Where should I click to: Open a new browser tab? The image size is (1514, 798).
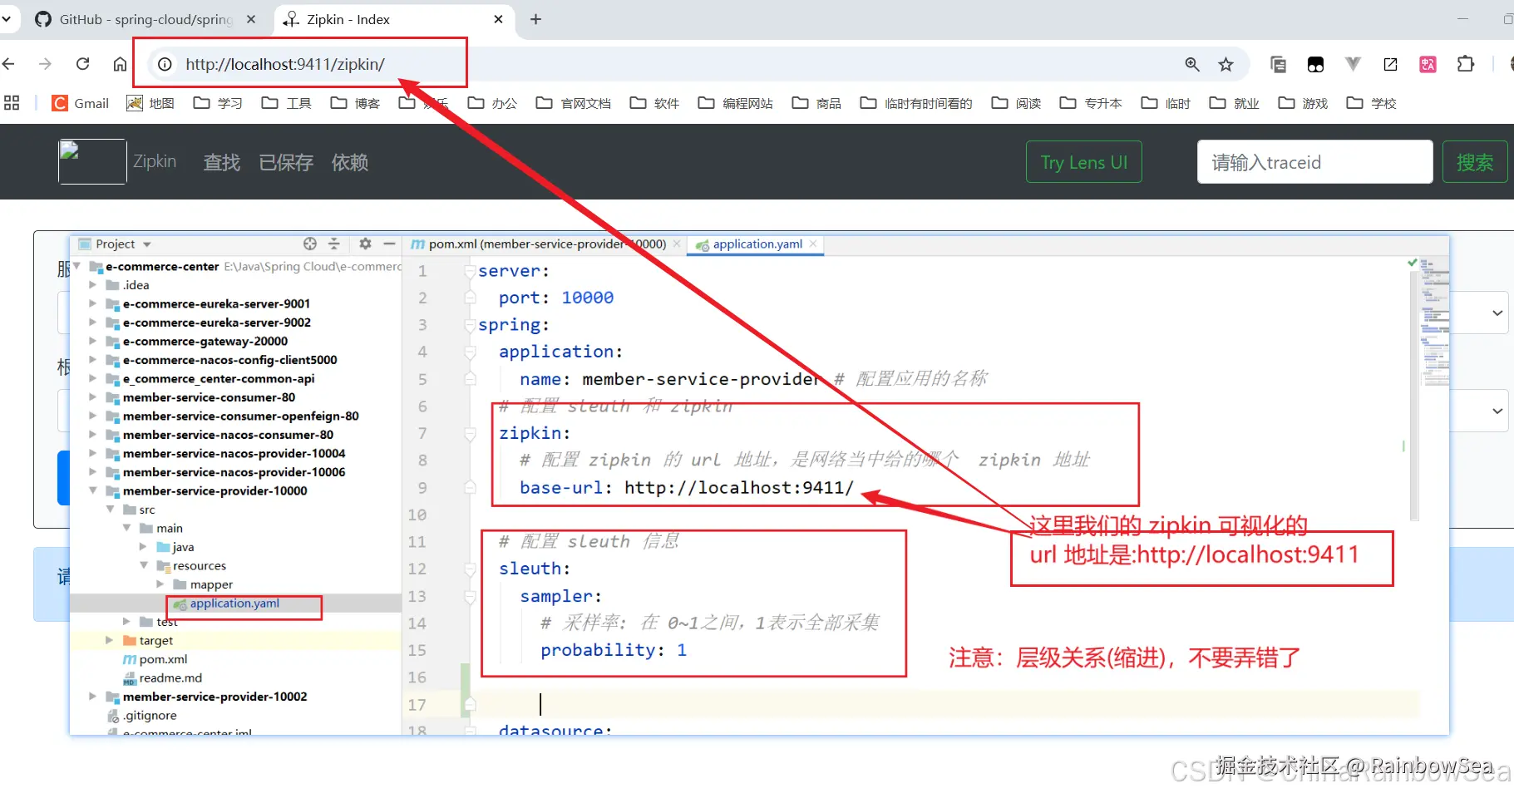pyautogui.click(x=535, y=19)
